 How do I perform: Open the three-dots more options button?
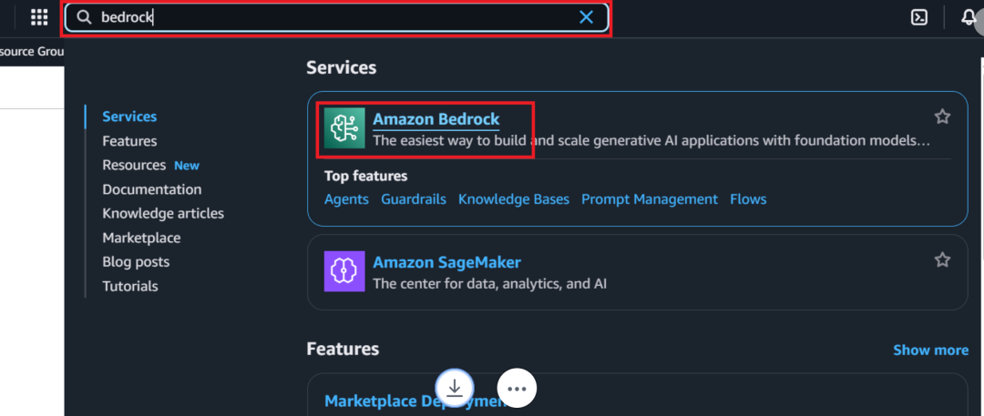(518, 389)
